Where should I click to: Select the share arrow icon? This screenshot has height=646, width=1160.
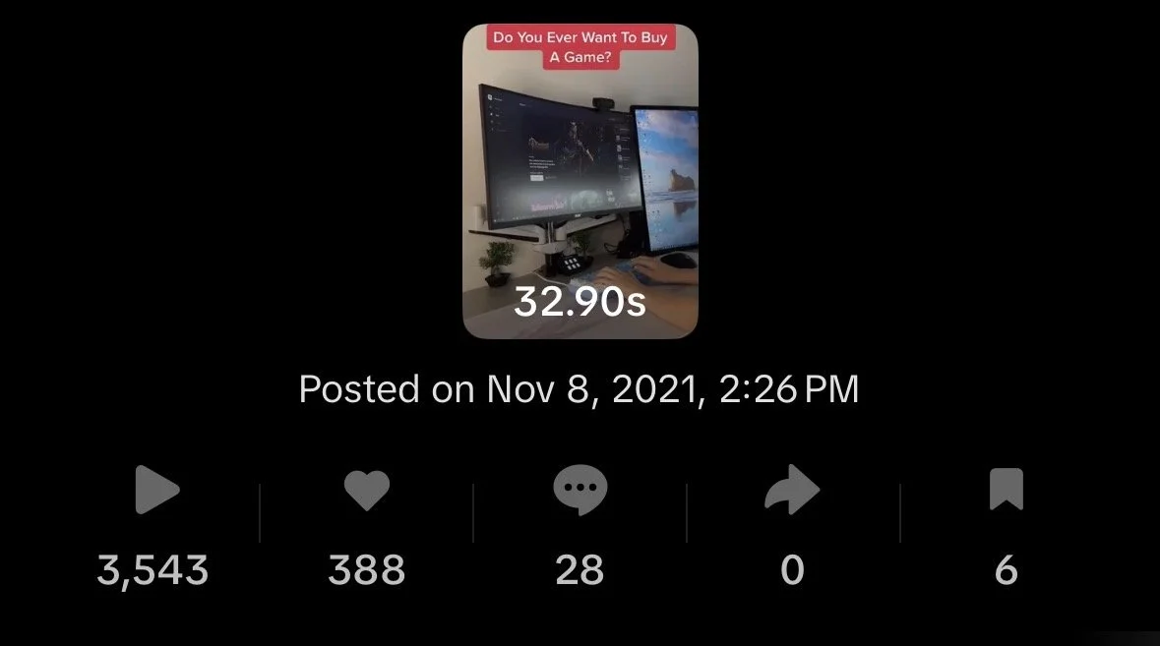(792, 490)
